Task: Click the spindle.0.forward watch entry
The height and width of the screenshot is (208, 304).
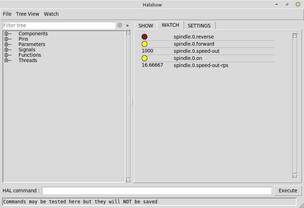Action: coord(194,44)
